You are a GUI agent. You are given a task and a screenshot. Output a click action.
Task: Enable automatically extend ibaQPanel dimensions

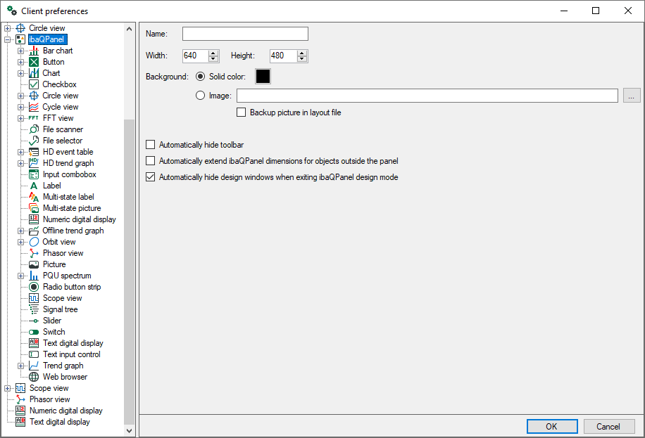151,161
